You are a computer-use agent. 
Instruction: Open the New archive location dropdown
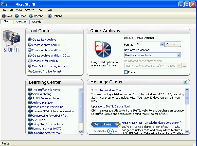click(x=153, y=55)
